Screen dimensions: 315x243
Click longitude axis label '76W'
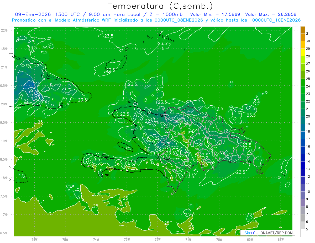tap(34, 240)
